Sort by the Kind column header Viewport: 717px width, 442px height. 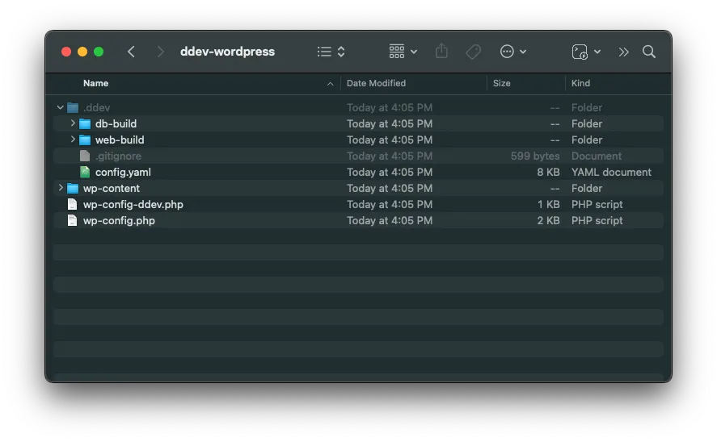point(580,83)
